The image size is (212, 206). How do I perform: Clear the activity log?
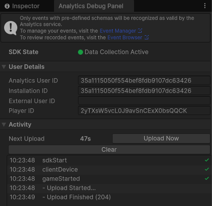[109, 150]
